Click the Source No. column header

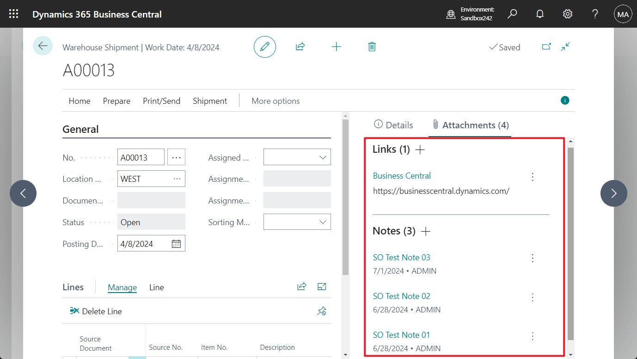click(x=166, y=347)
